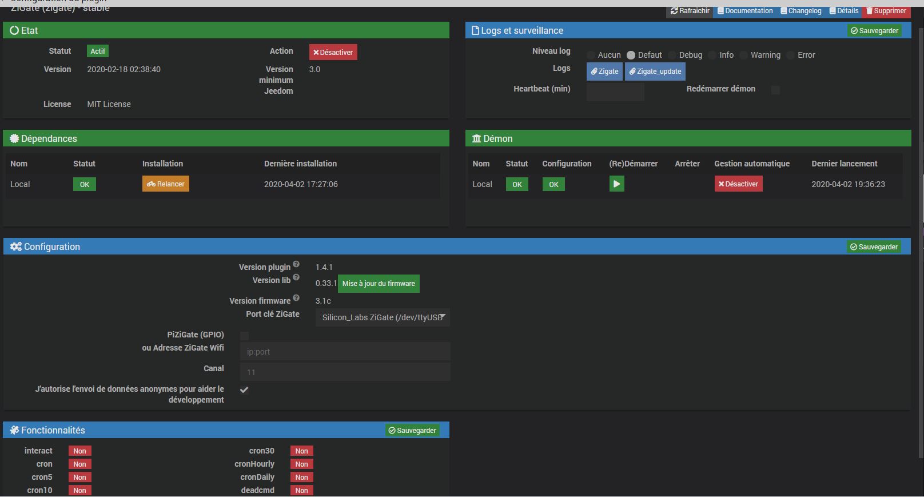Open the Zigate_update log file
The image size is (924, 497).
tap(655, 71)
